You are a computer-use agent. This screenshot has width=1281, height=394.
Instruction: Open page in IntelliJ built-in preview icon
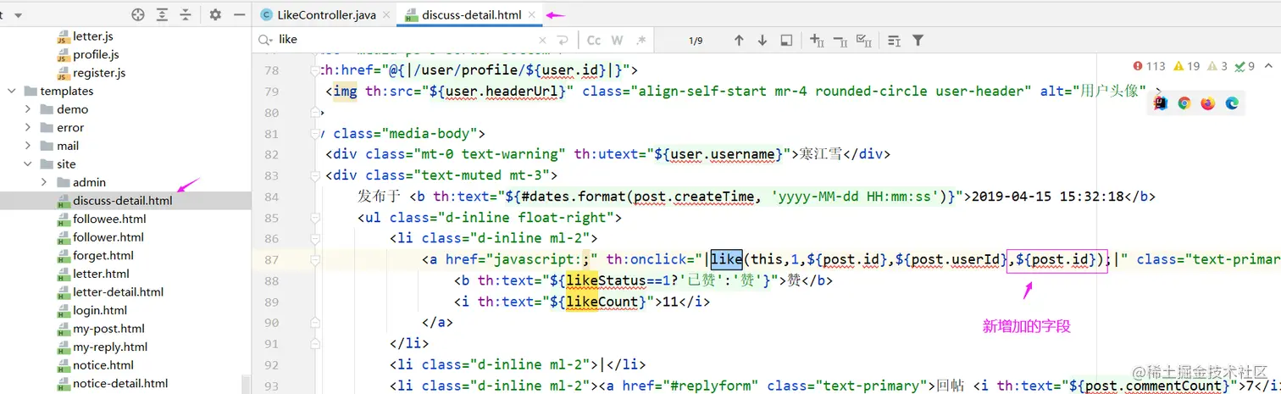(1161, 103)
